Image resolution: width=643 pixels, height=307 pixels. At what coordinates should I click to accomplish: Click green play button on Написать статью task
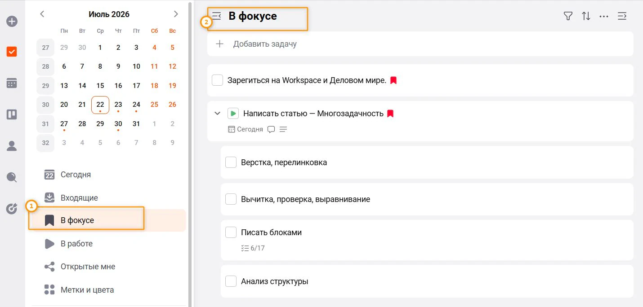click(x=233, y=114)
